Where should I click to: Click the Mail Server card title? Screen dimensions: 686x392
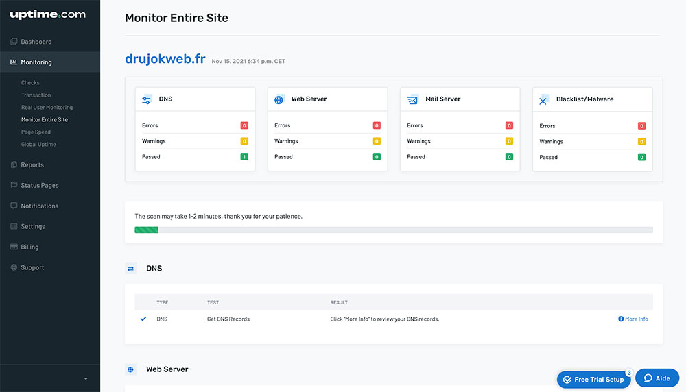click(x=442, y=99)
